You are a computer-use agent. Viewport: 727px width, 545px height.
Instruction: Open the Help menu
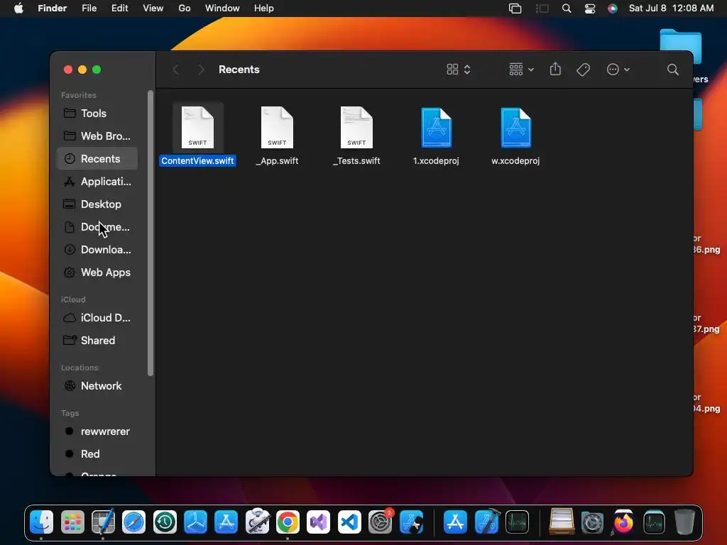pos(264,8)
